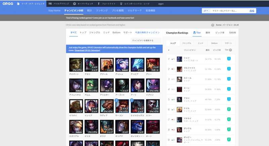
Task: Open the Fortnite game link
Action: point(107,4)
